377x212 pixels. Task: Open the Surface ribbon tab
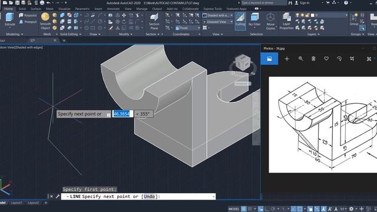pyautogui.click(x=35, y=9)
